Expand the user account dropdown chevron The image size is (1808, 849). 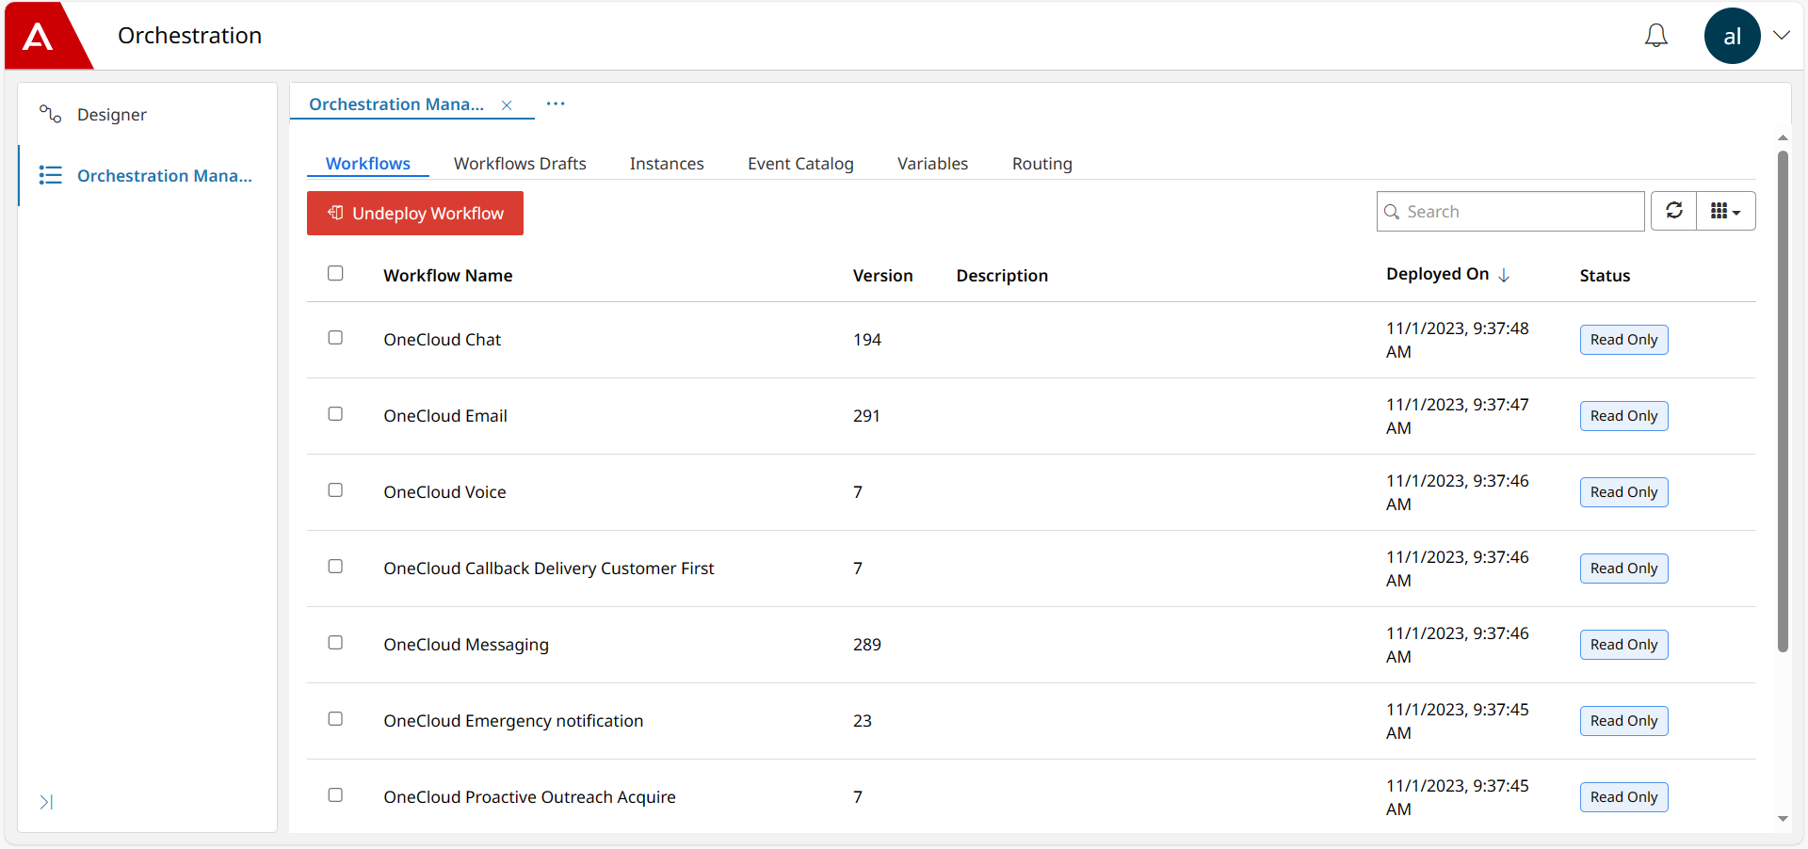click(x=1781, y=36)
